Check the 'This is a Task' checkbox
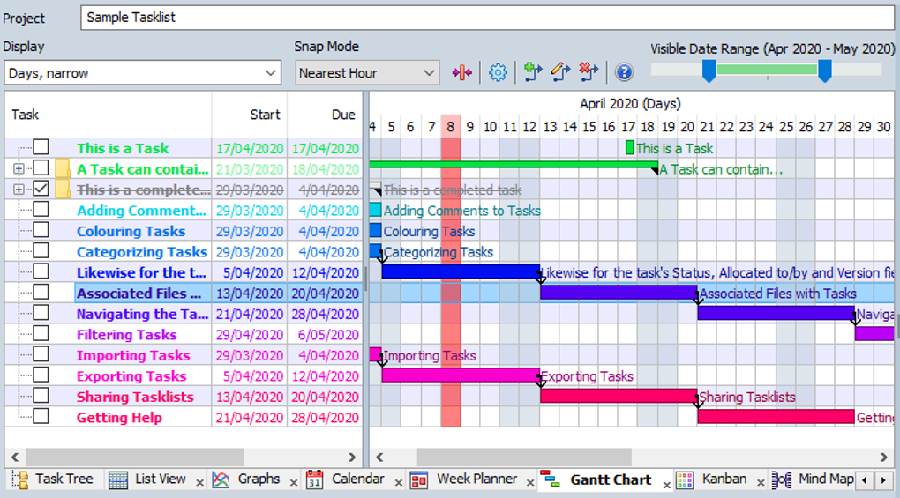Screen dimensions: 900x498 [41, 147]
